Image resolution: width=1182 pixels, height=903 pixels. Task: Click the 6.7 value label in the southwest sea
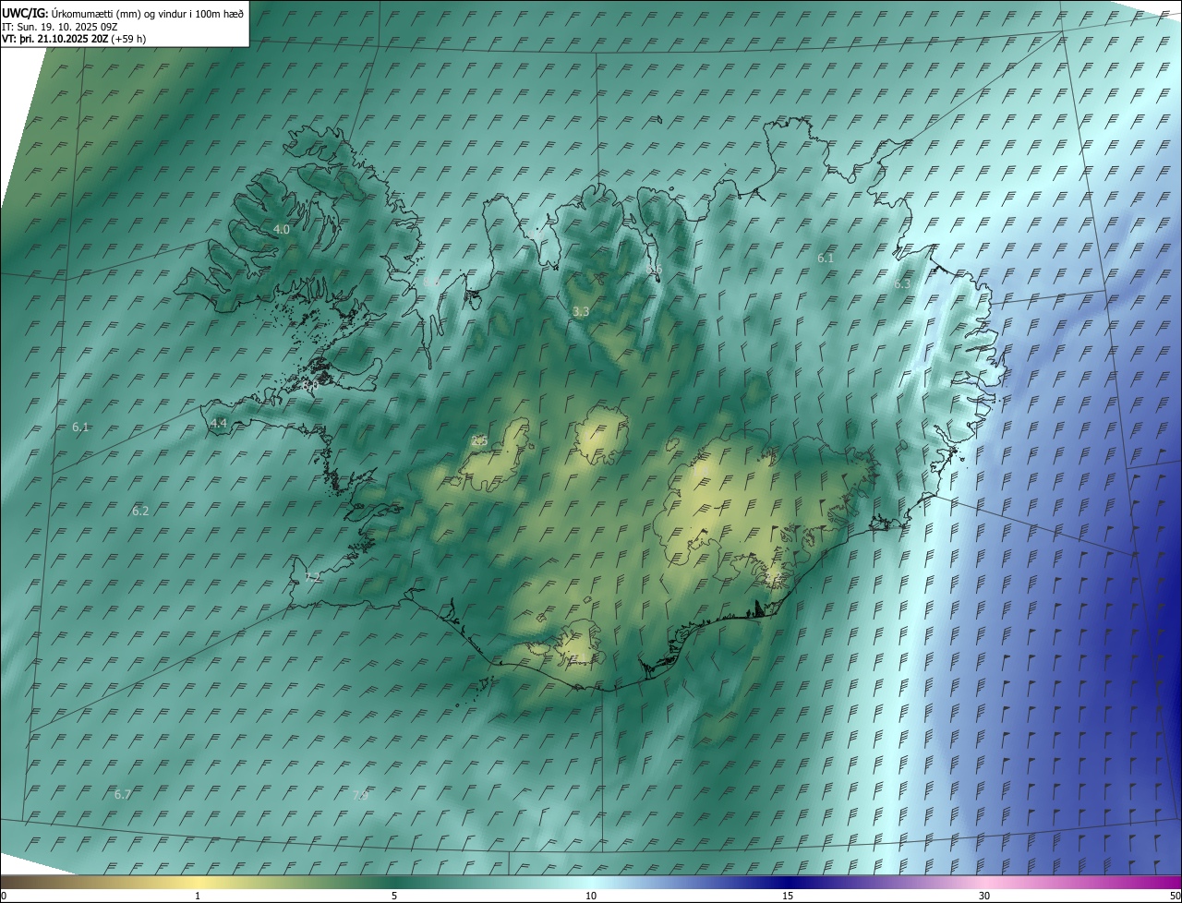pos(123,795)
